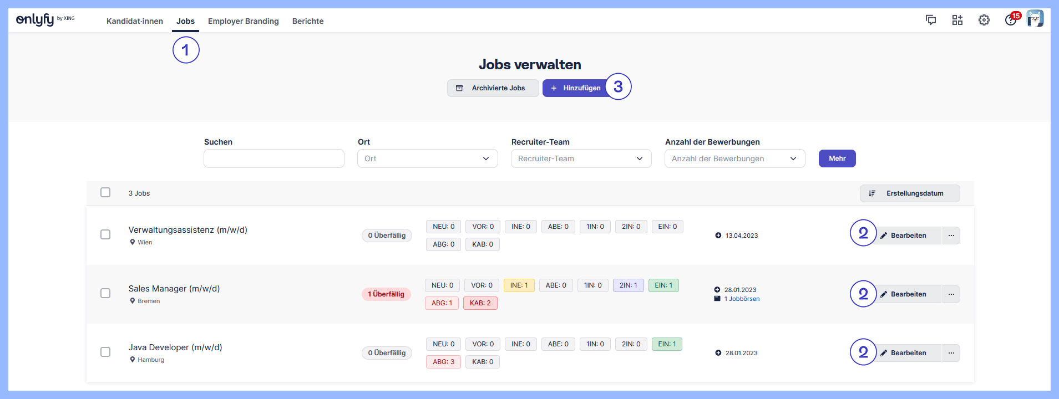The height and width of the screenshot is (399, 1059).
Task: Select the Verwaltungsassistenz job checkbox
Action: click(105, 234)
